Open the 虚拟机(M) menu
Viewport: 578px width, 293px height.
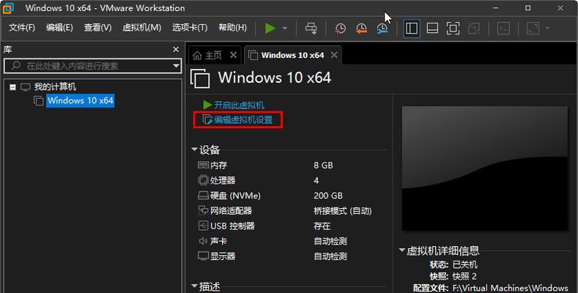point(142,28)
